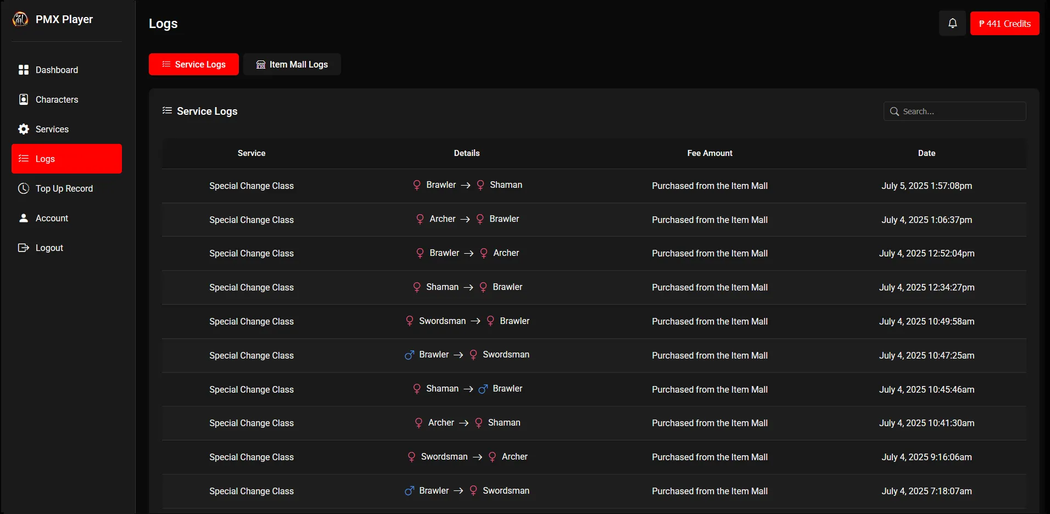This screenshot has width=1050, height=514.
Task: Open the 441 Credits button
Action: [1004, 24]
